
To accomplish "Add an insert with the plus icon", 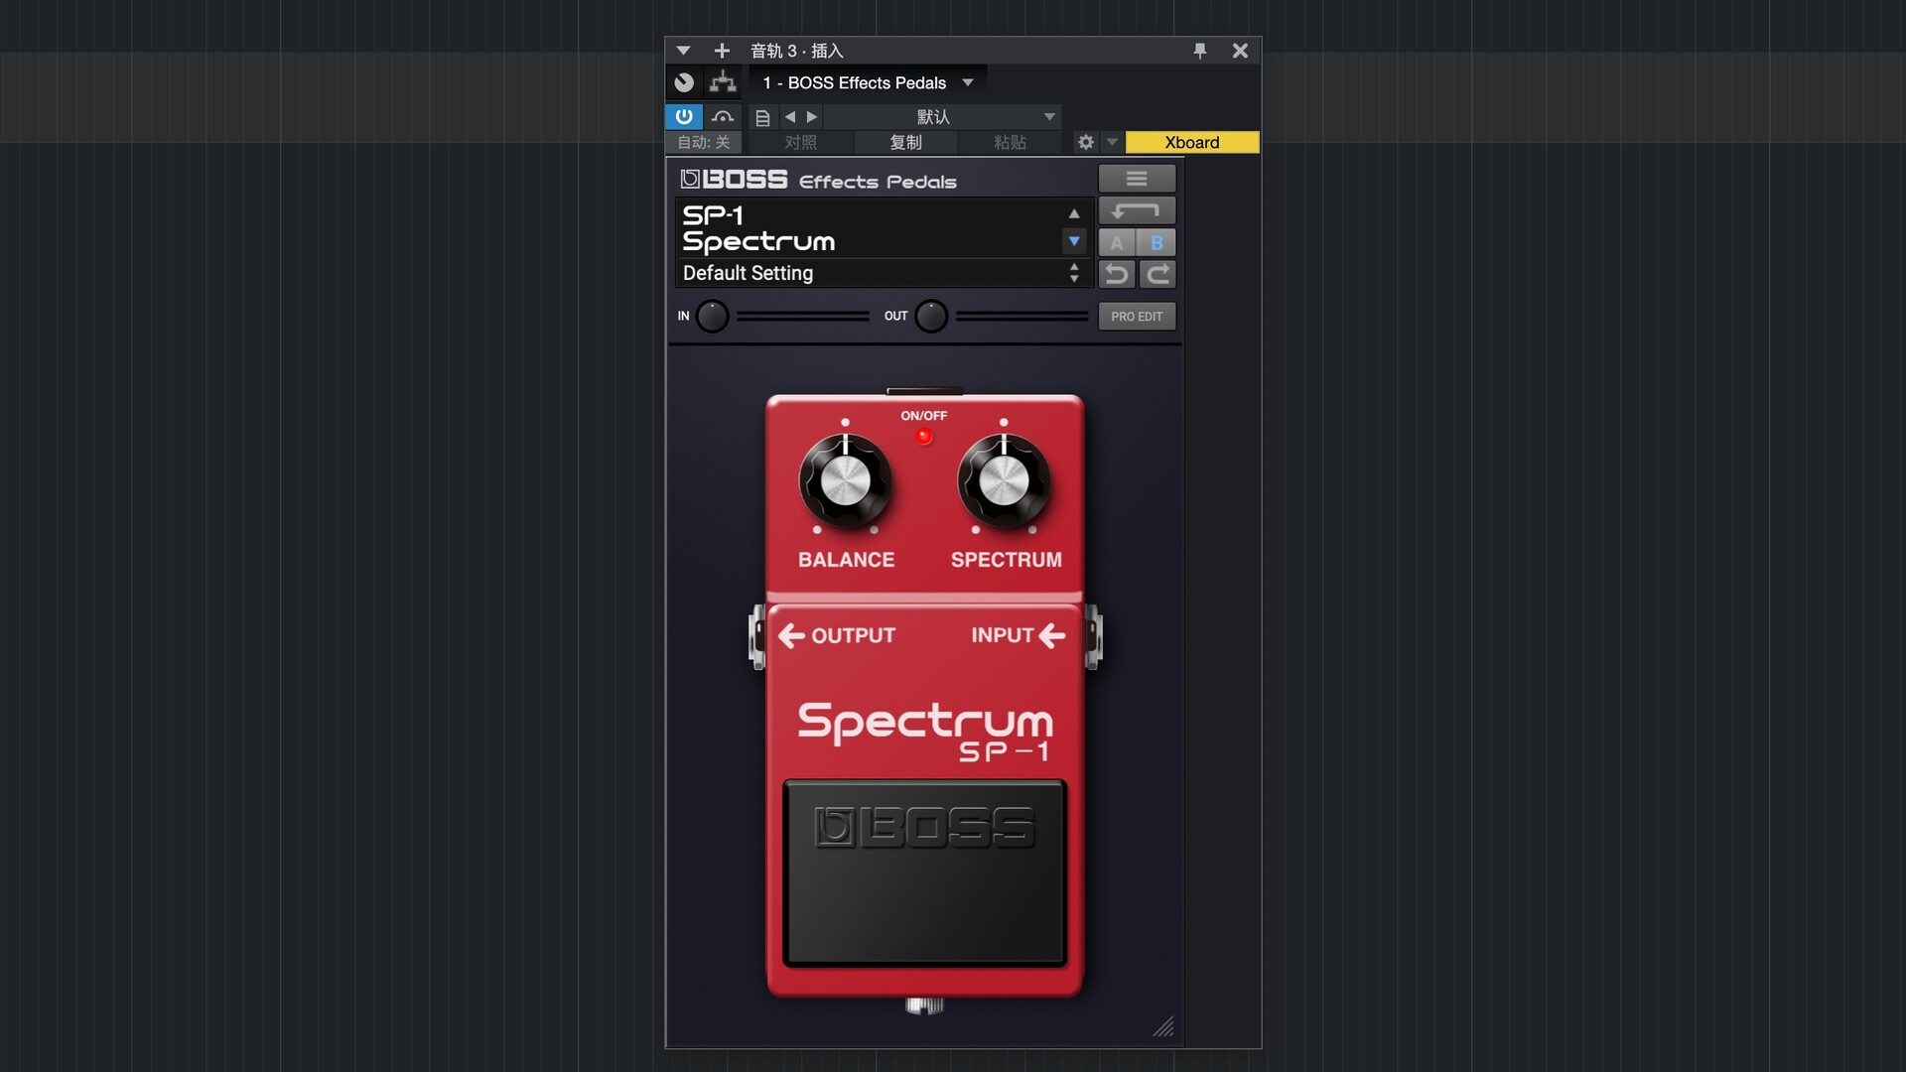I will click(722, 51).
